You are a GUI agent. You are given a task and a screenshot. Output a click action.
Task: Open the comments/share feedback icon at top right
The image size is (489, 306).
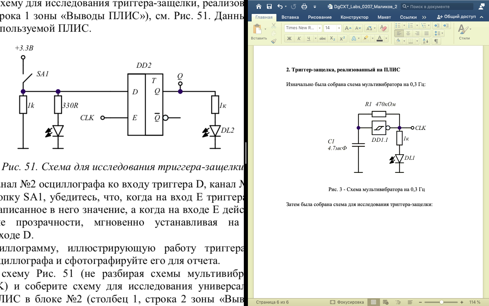pyautogui.click(x=482, y=6)
